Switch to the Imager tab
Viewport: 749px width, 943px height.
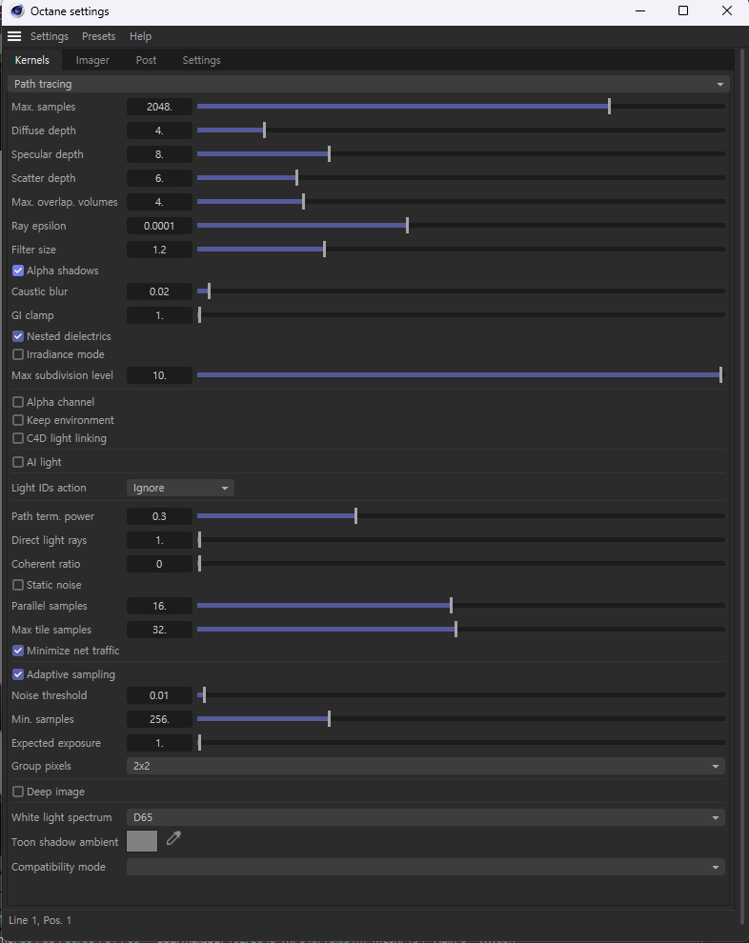(x=92, y=60)
